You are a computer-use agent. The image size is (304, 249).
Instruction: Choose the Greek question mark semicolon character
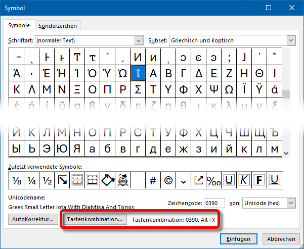pyautogui.click(x=229, y=57)
